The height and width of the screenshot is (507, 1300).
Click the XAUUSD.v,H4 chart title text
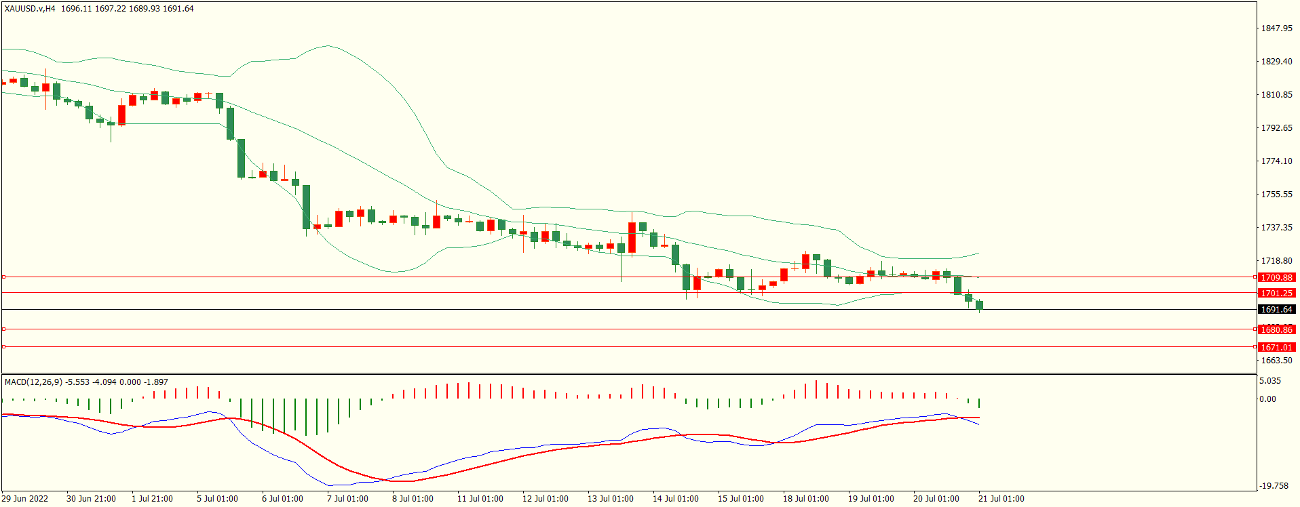(30, 9)
